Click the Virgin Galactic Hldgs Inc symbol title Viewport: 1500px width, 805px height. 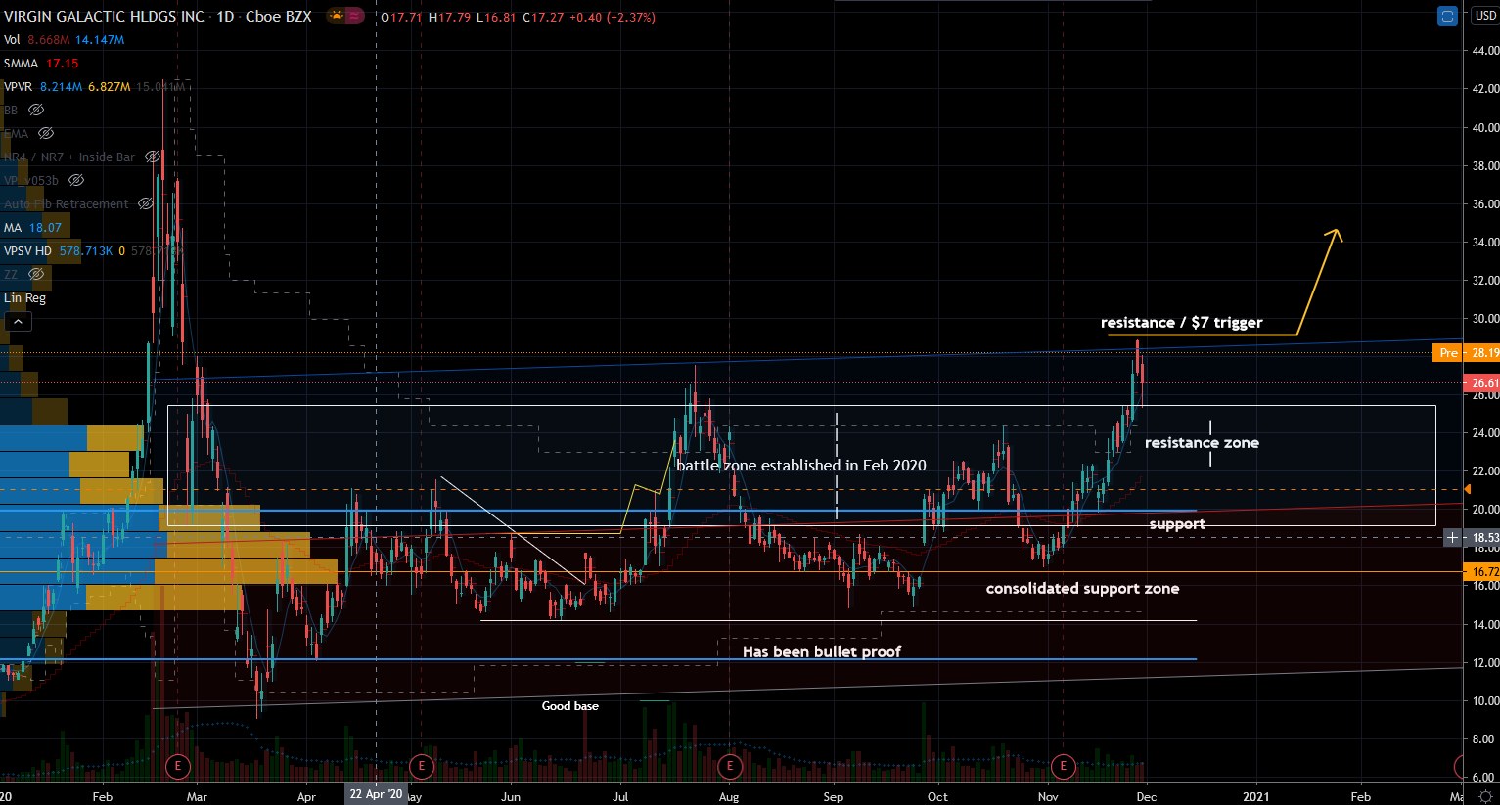pyautogui.click(x=104, y=17)
